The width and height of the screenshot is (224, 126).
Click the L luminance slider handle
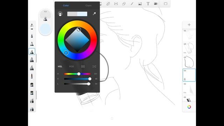coord(89,84)
